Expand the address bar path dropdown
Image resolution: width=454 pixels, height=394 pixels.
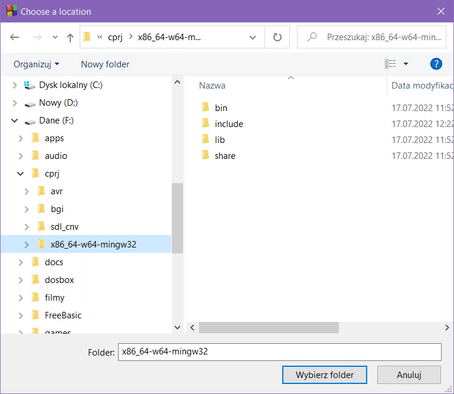tap(253, 37)
